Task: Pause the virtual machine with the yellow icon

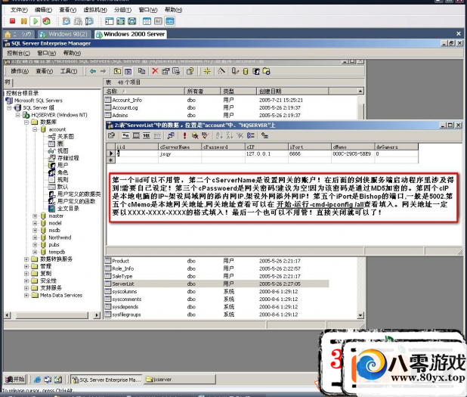Action: 23,21
